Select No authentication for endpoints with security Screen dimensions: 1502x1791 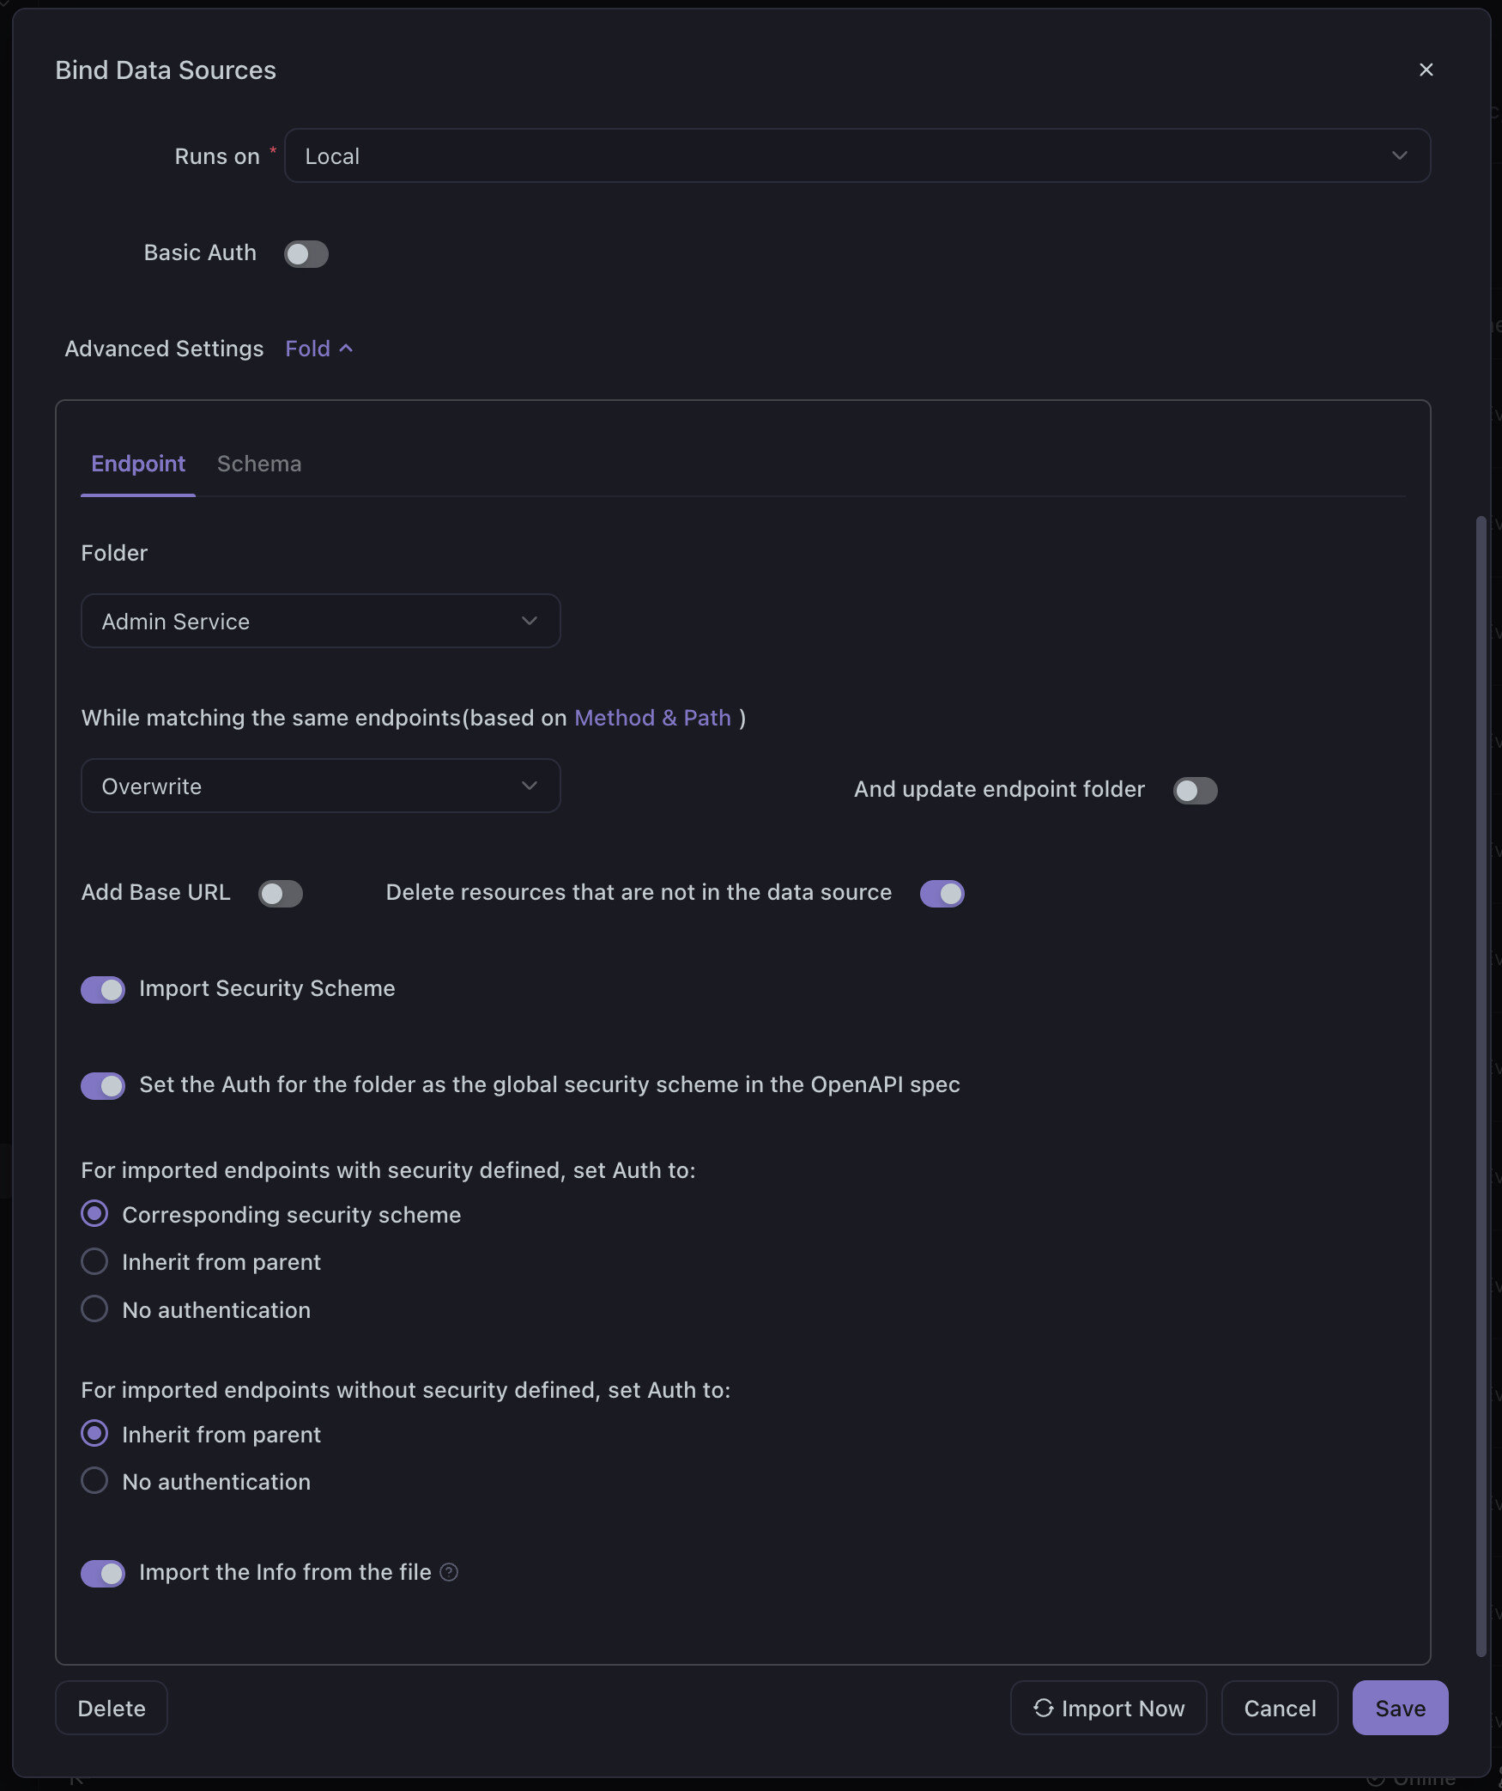pyautogui.click(x=94, y=1309)
